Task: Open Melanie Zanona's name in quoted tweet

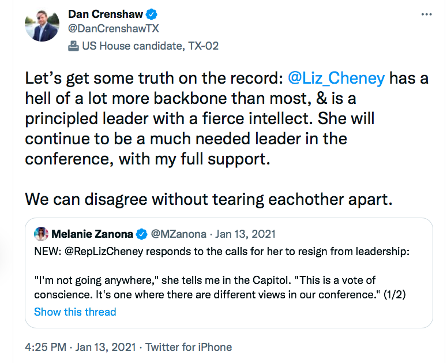Action: pos(92,234)
